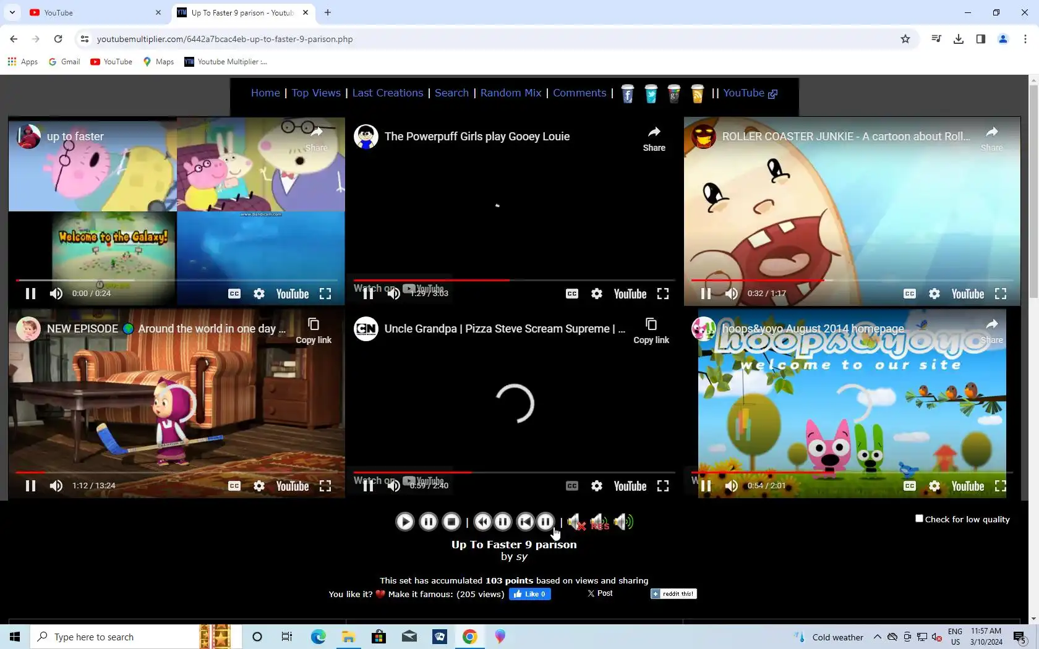Open Comments navigation link
This screenshot has width=1039, height=649.
click(x=579, y=93)
